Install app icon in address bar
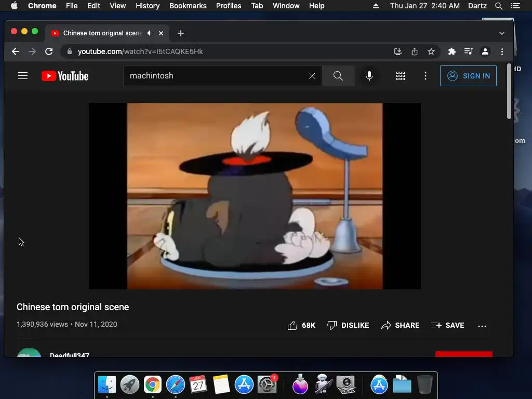532x399 pixels. 397,51
